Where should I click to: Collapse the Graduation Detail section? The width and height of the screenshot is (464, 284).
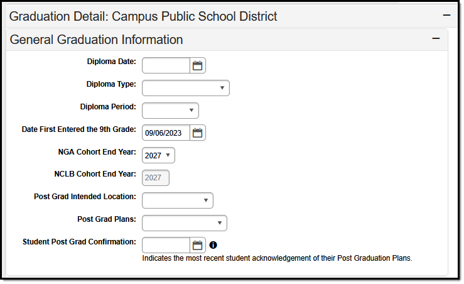pos(446,15)
